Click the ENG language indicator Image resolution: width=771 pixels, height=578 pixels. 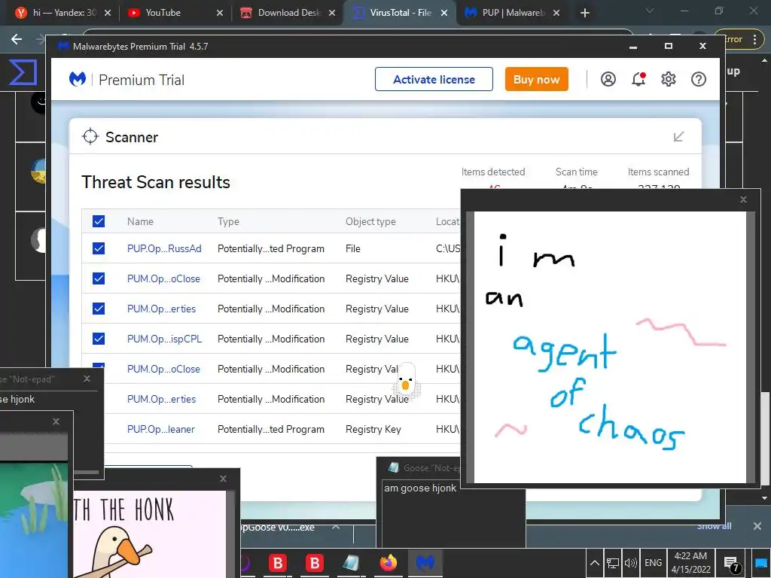click(x=653, y=563)
